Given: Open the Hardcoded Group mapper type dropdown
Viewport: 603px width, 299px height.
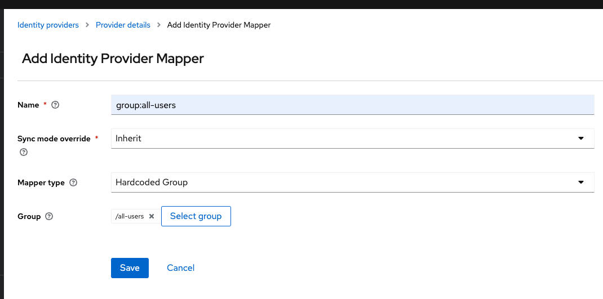Looking at the screenshot, I should tap(353, 182).
